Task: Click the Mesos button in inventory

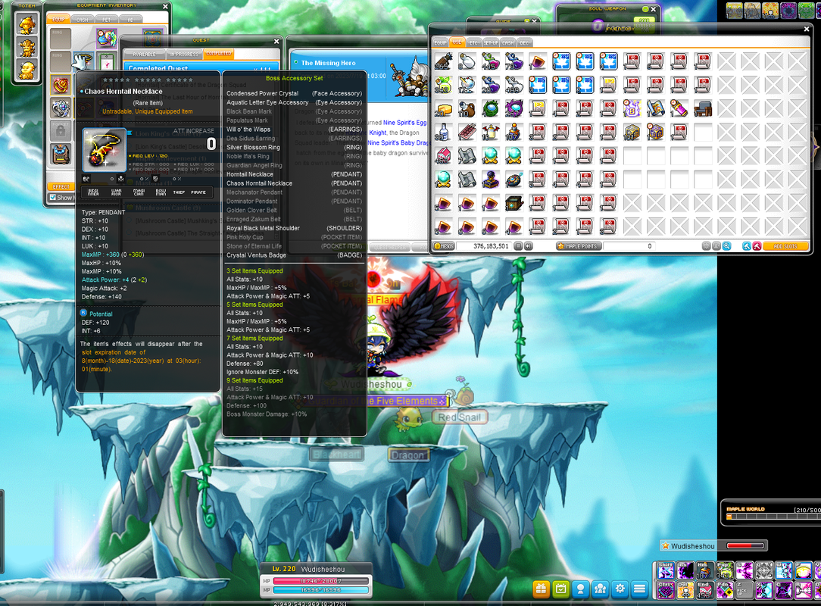Action: coord(444,246)
